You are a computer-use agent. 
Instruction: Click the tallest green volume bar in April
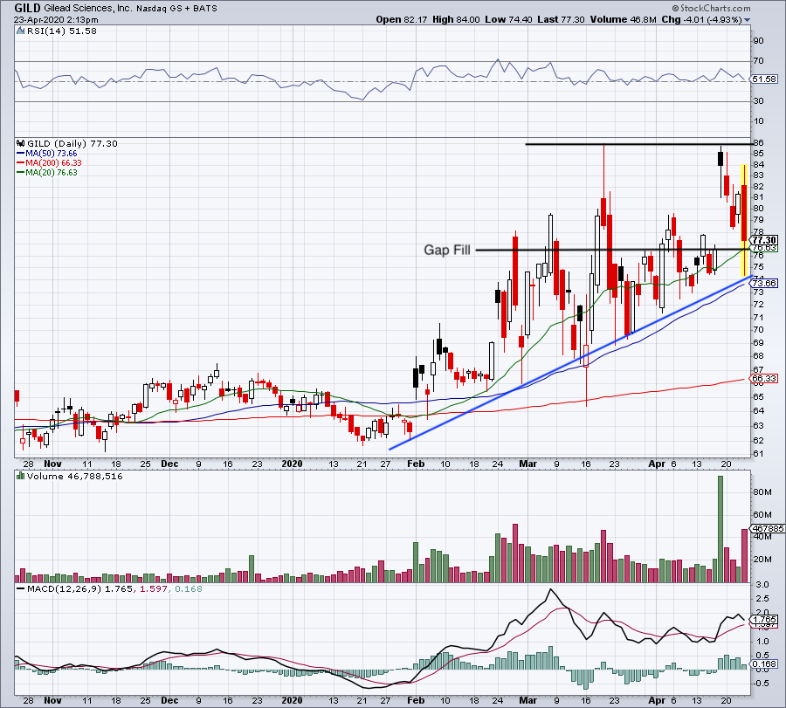(x=720, y=529)
